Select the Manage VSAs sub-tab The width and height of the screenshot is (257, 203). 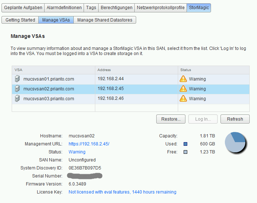[x=56, y=20]
